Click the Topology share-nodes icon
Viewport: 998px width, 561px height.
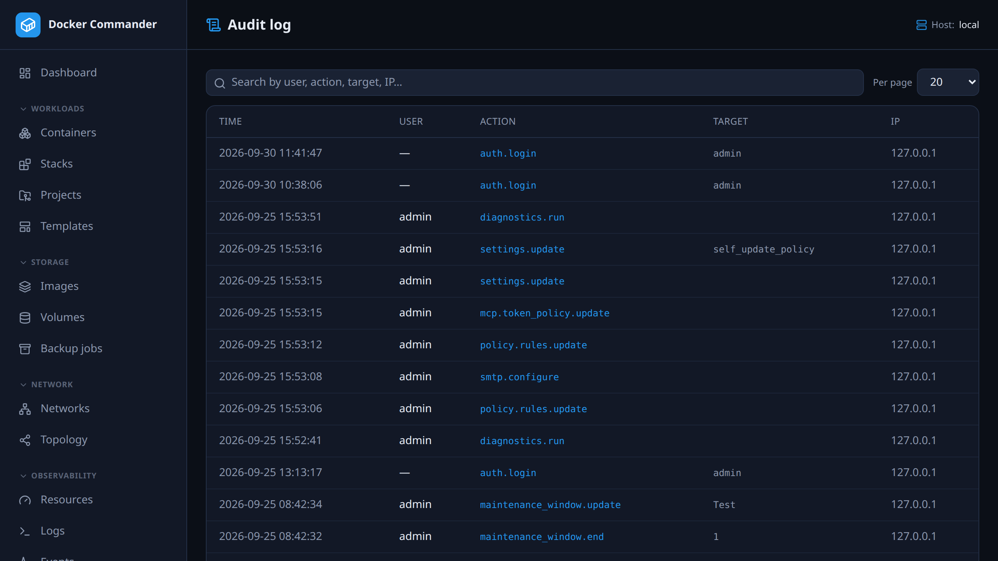pyautogui.click(x=25, y=440)
